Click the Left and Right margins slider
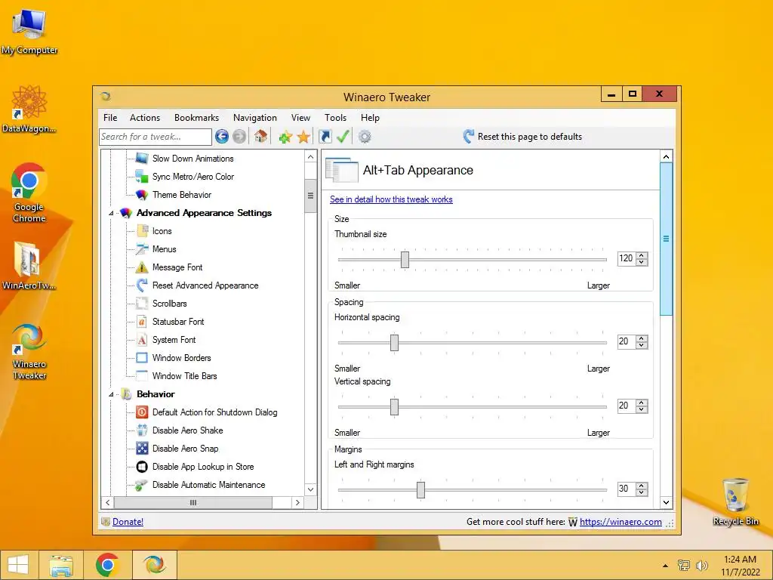Screen dimensions: 773x580 click(x=420, y=490)
